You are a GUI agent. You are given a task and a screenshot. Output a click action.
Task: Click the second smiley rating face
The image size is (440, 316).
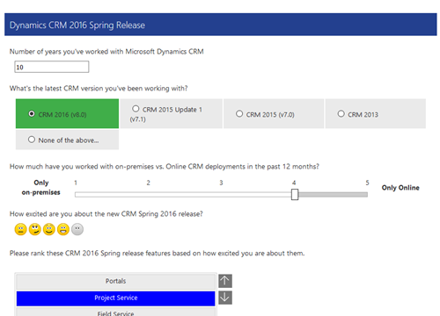point(35,229)
